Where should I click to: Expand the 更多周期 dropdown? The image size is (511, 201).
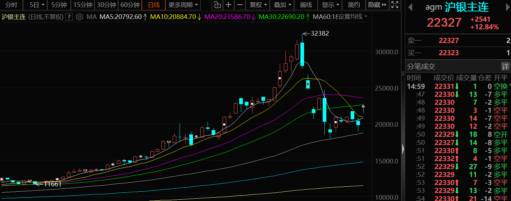[x=183, y=5]
